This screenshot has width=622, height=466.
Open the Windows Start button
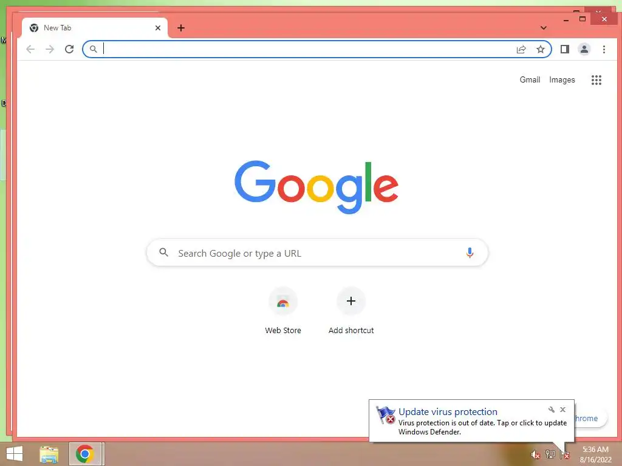coord(15,454)
